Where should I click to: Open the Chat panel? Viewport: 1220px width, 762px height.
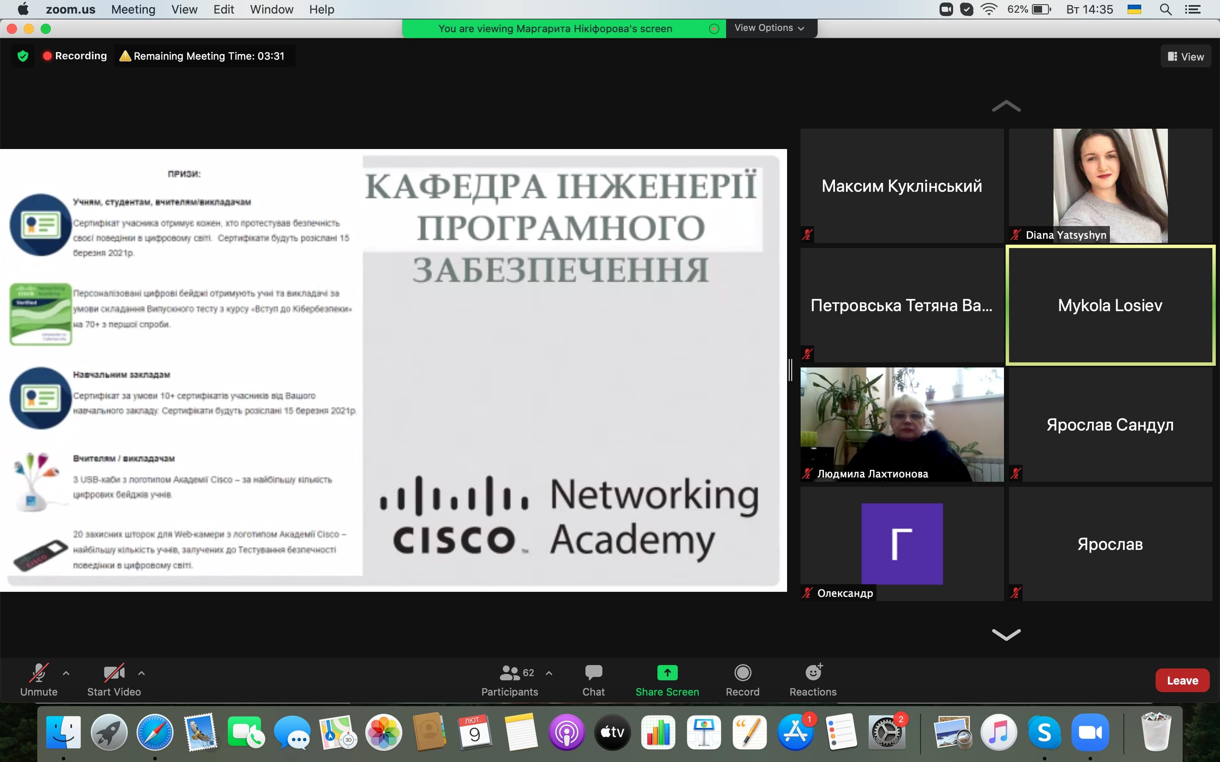point(593,679)
